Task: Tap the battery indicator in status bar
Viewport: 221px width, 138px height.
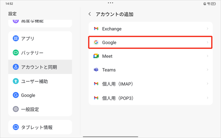Action: tap(213, 4)
